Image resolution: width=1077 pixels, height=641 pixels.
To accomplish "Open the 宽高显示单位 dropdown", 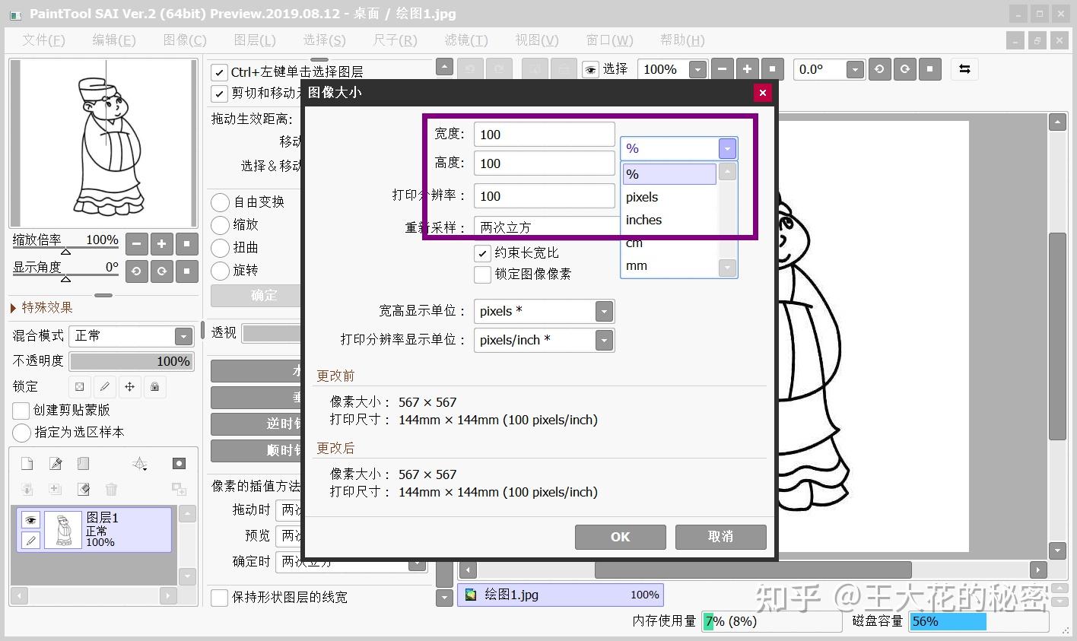I will (603, 310).
